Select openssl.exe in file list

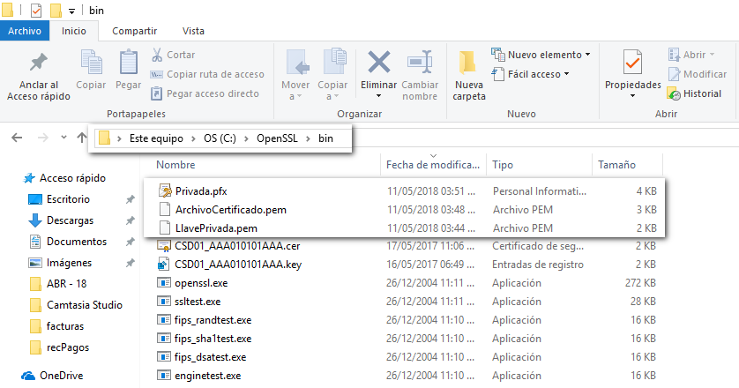201,283
